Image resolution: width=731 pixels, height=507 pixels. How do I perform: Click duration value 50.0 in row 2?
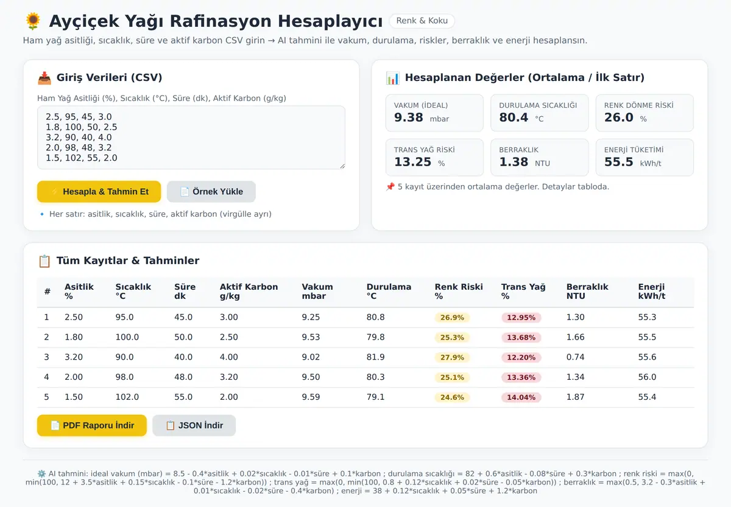pos(183,337)
